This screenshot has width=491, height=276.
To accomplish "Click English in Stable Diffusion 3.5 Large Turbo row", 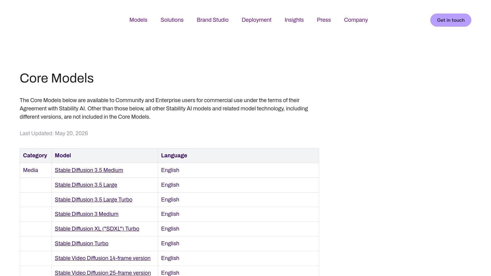I will point(170,200).
